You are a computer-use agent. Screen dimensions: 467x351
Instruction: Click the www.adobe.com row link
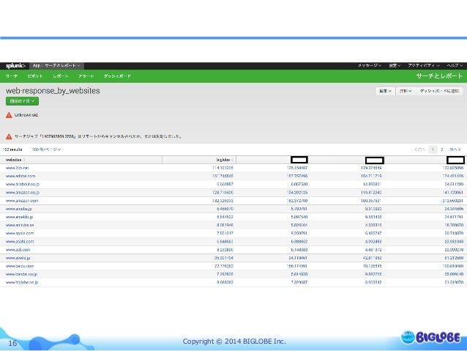[20, 177]
